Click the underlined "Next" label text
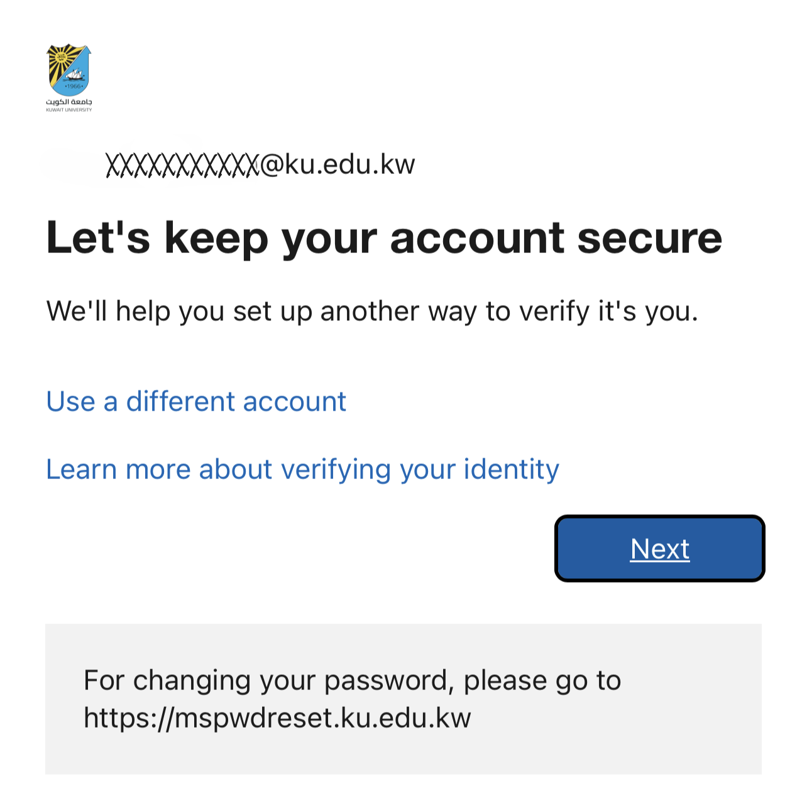This screenshot has width=807, height=803. click(660, 549)
